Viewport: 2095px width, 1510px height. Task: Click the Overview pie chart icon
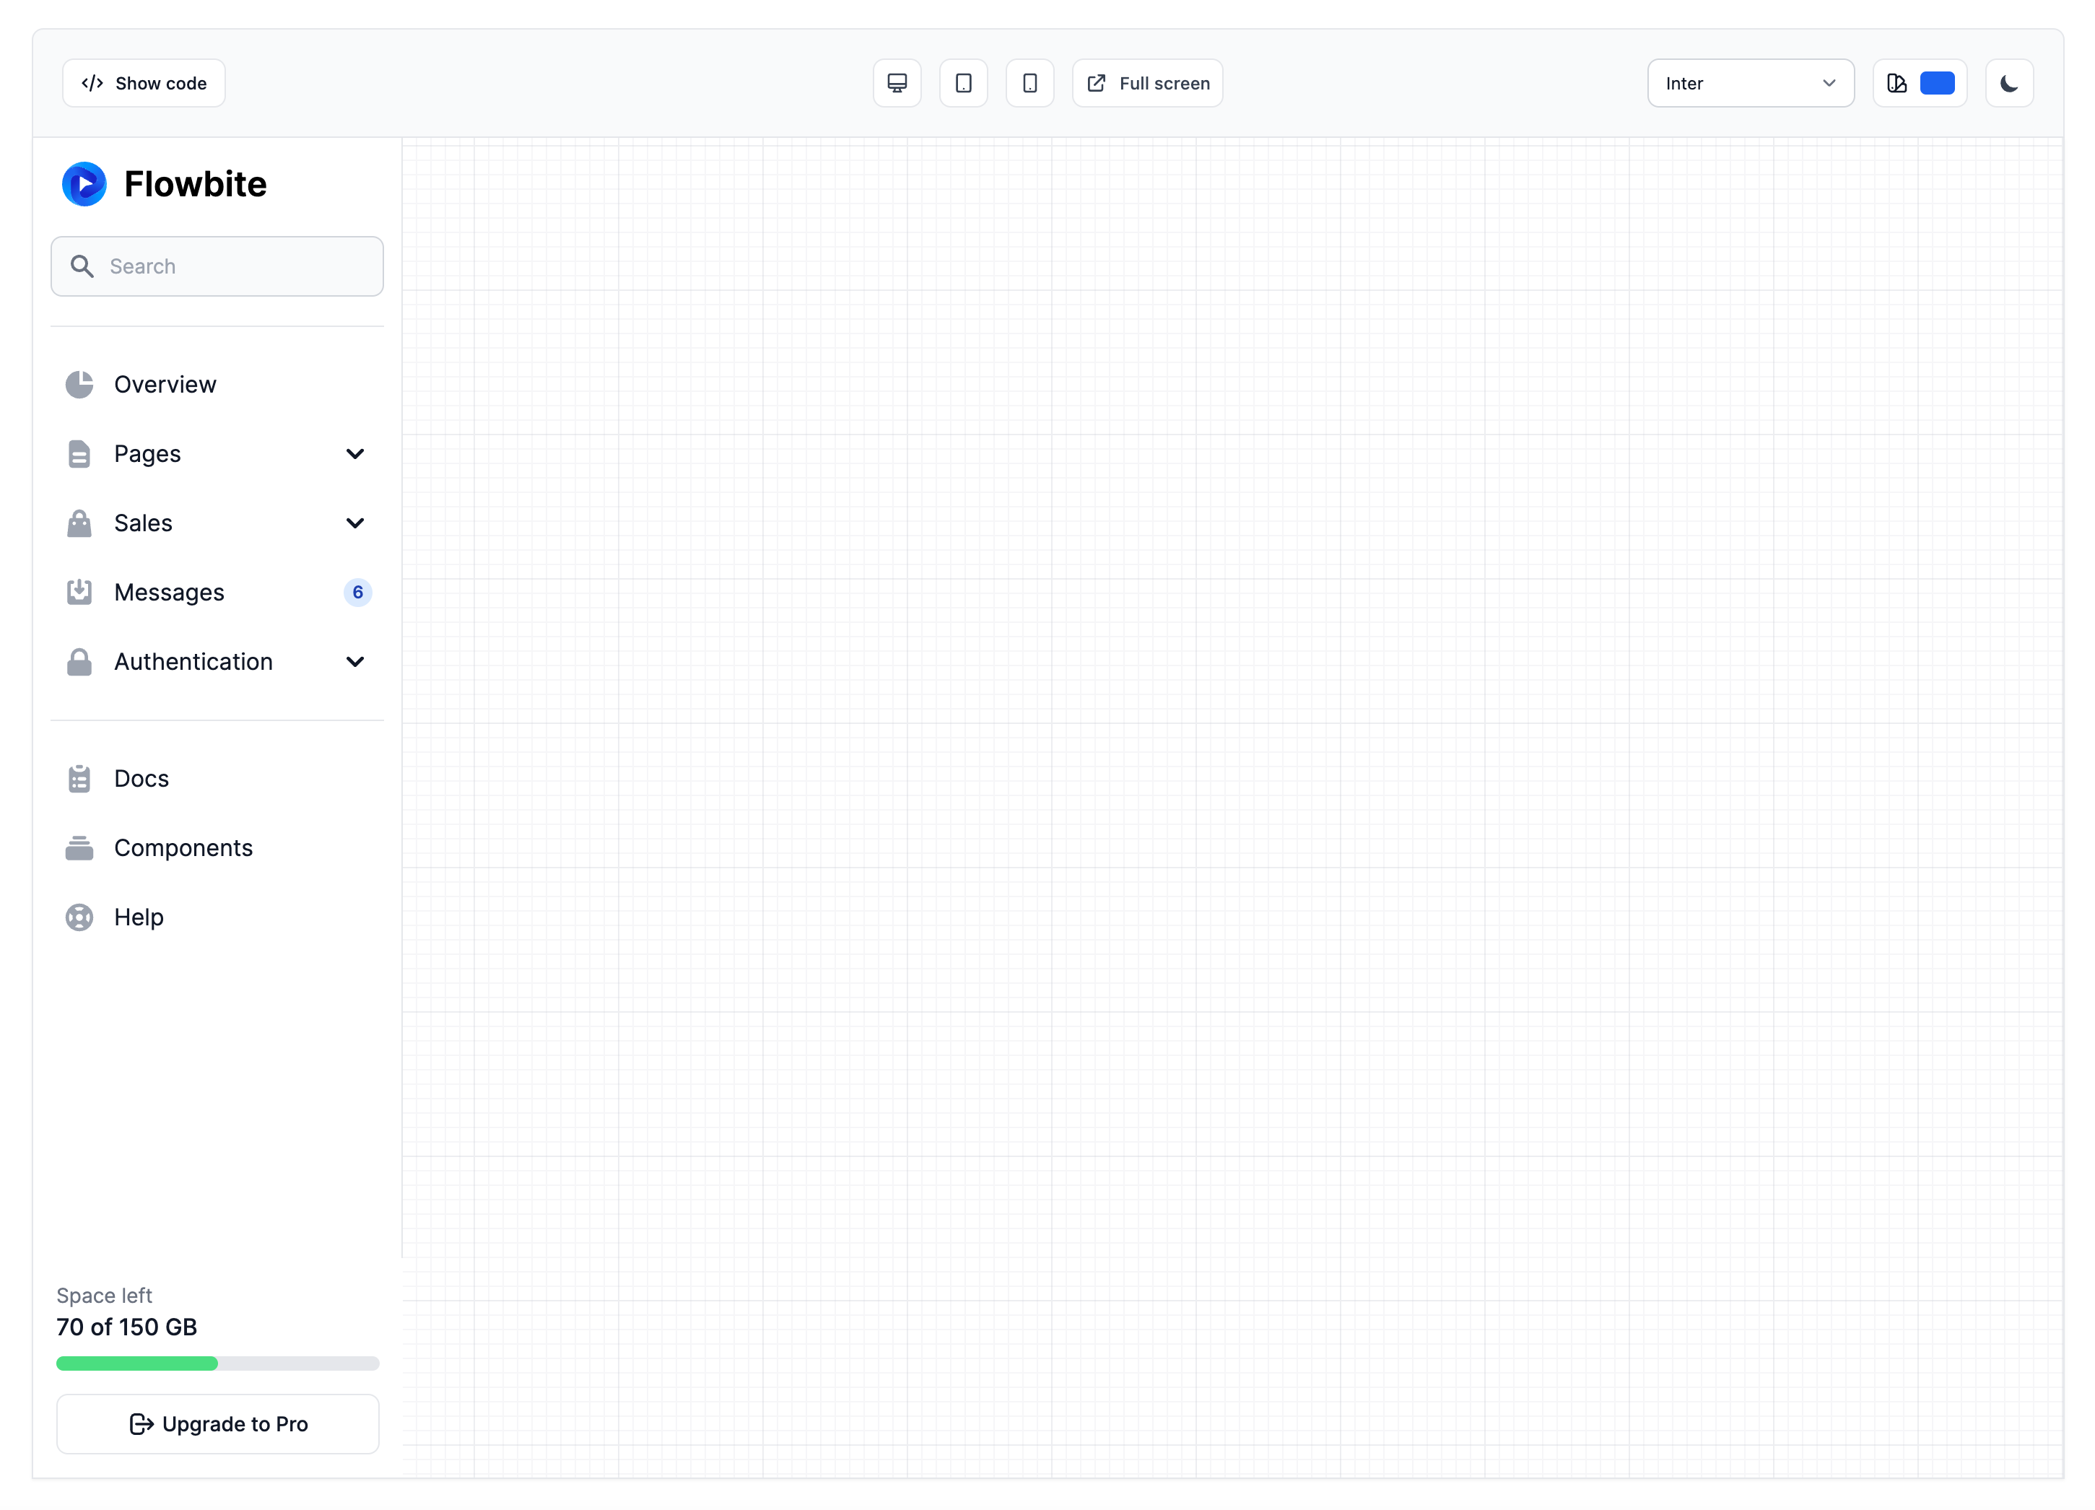click(79, 384)
